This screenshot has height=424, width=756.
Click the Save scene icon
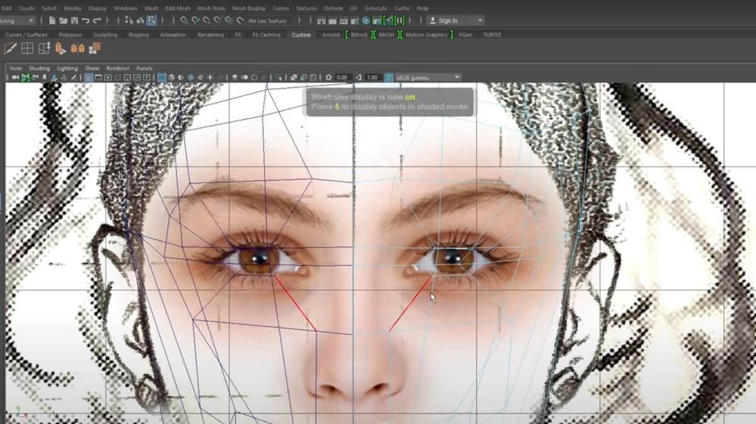[74, 20]
